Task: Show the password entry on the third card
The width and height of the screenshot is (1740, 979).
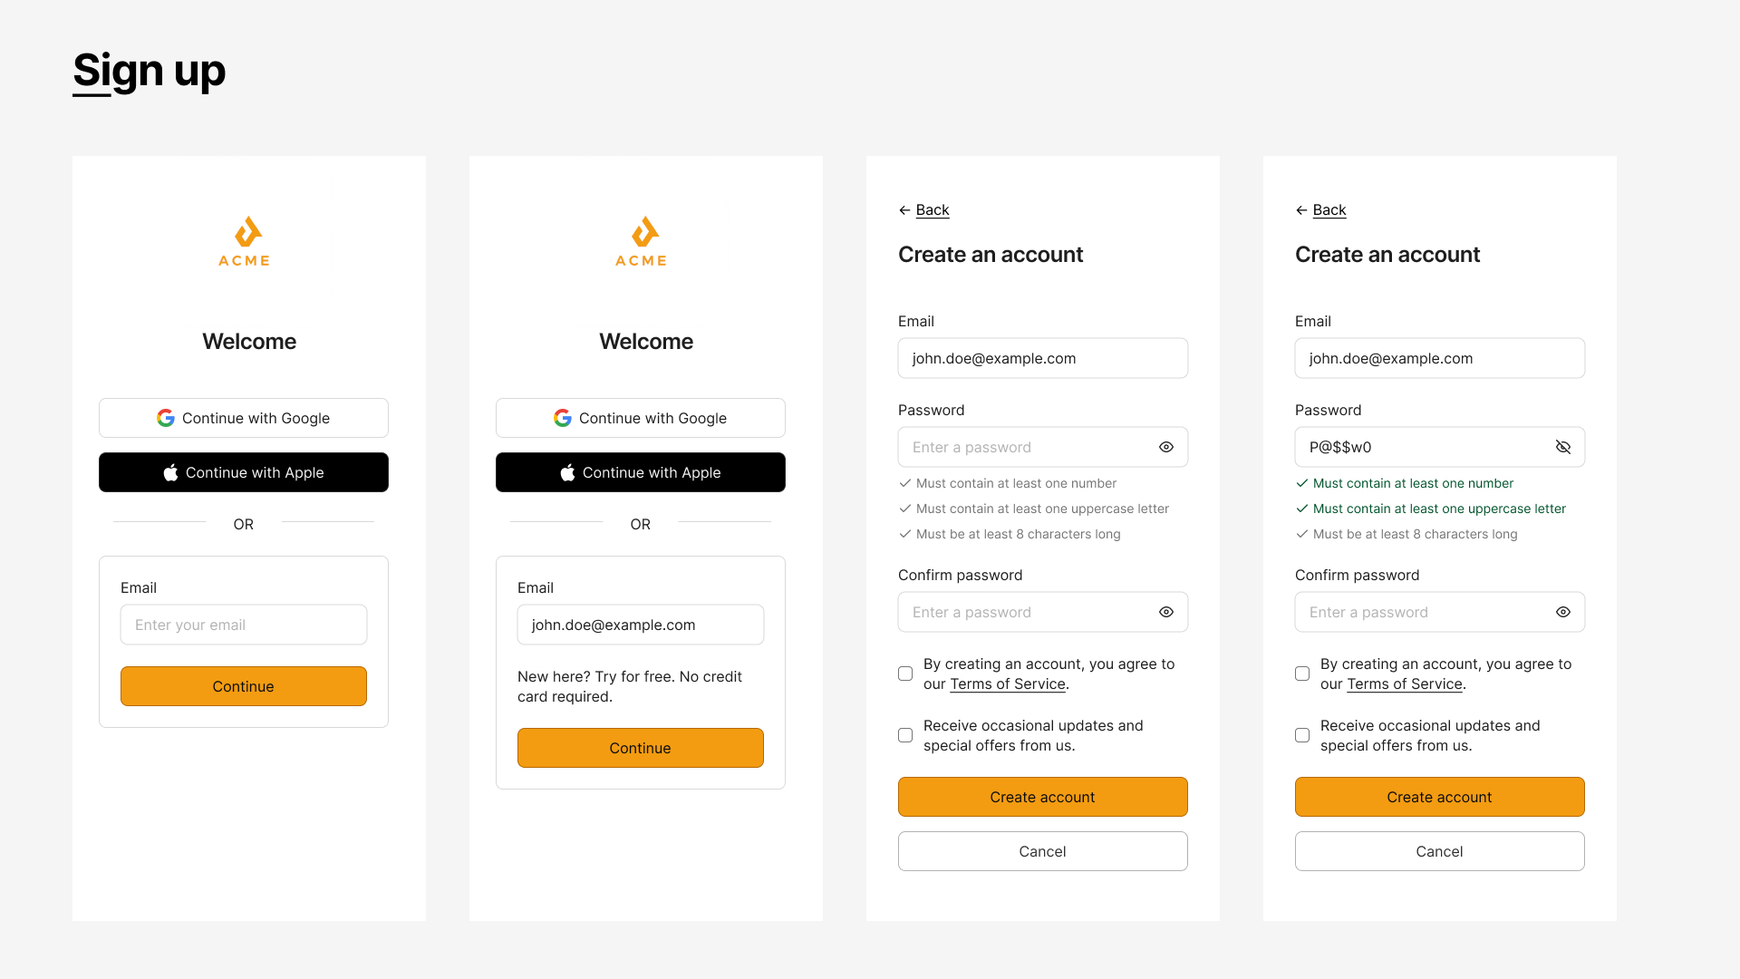Action: [1166, 447]
